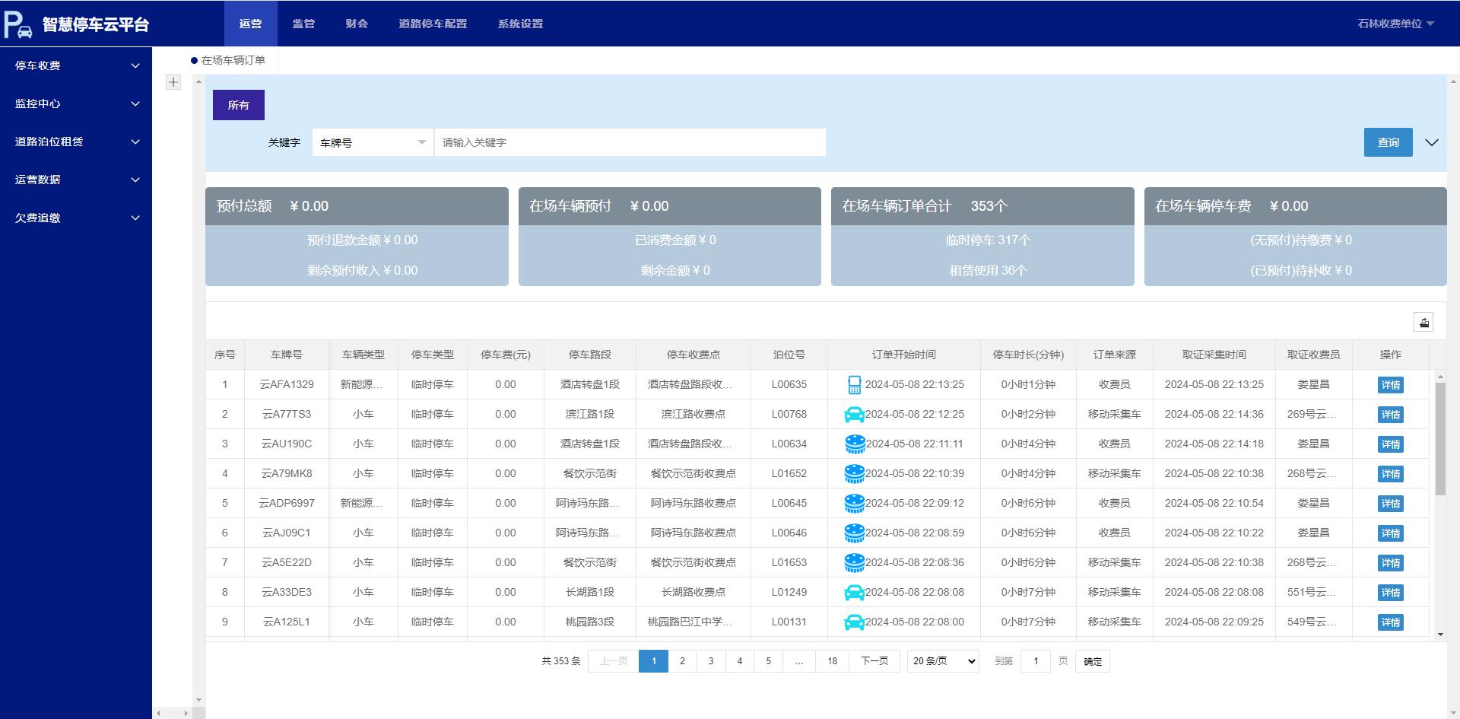The width and height of the screenshot is (1460, 719).
Task: Click the 停车时长(分钟) column header
Action: pyautogui.click(x=1028, y=355)
